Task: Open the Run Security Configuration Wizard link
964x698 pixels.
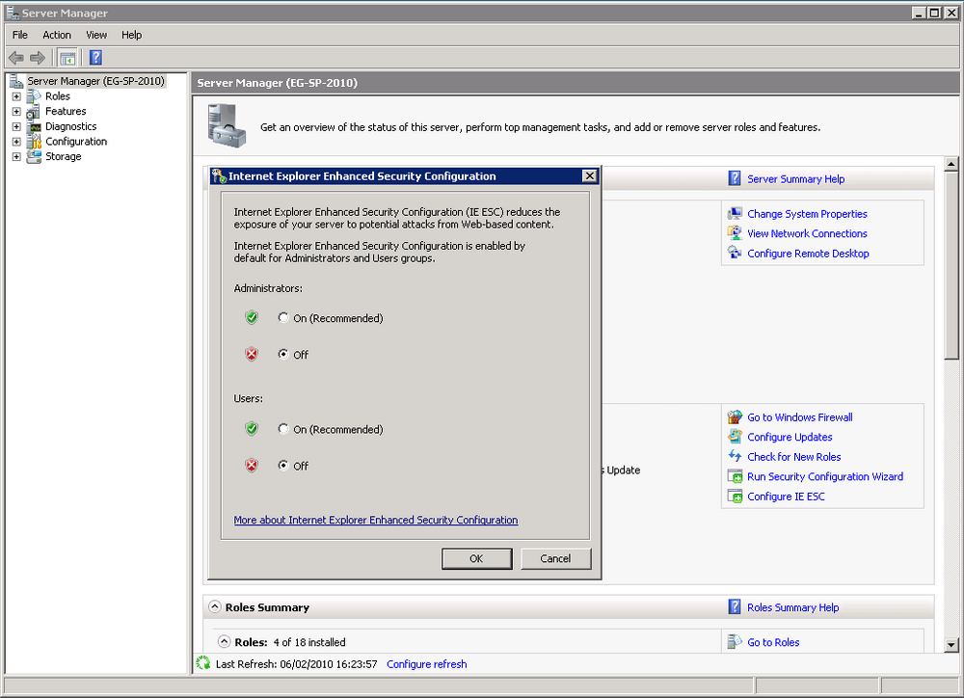Action: tap(826, 476)
